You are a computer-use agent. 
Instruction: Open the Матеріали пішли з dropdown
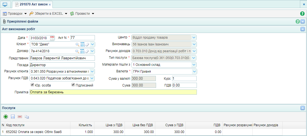(194, 65)
